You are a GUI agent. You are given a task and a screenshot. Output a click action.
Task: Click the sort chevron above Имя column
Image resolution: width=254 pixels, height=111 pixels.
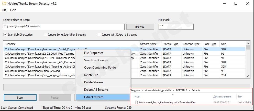click(x=172, y=94)
